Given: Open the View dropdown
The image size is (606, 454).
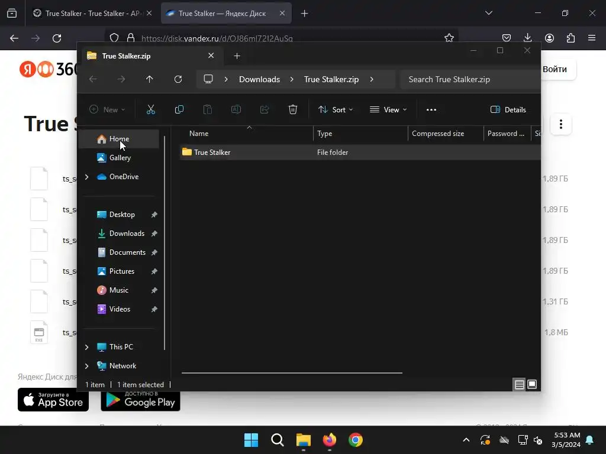Looking at the screenshot, I should pos(388,109).
